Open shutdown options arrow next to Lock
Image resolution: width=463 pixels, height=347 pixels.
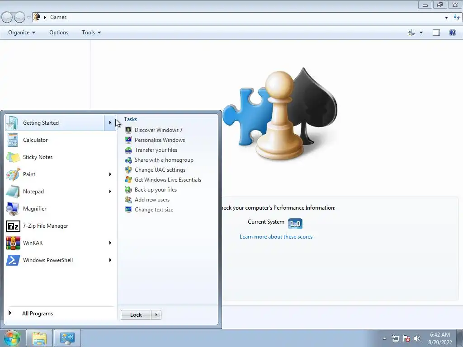coord(156,315)
